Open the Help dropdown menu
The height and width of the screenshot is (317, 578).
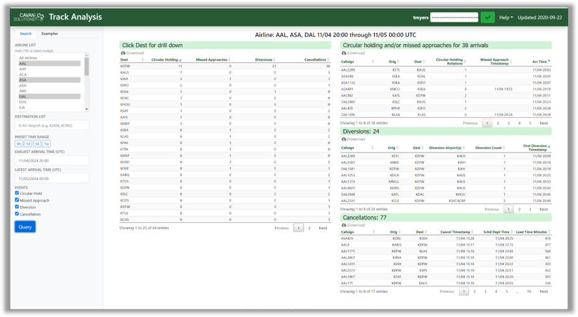(x=506, y=17)
